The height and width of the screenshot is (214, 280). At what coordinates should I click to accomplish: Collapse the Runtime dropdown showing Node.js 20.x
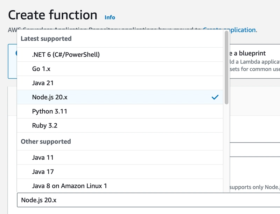[x=148, y=200]
